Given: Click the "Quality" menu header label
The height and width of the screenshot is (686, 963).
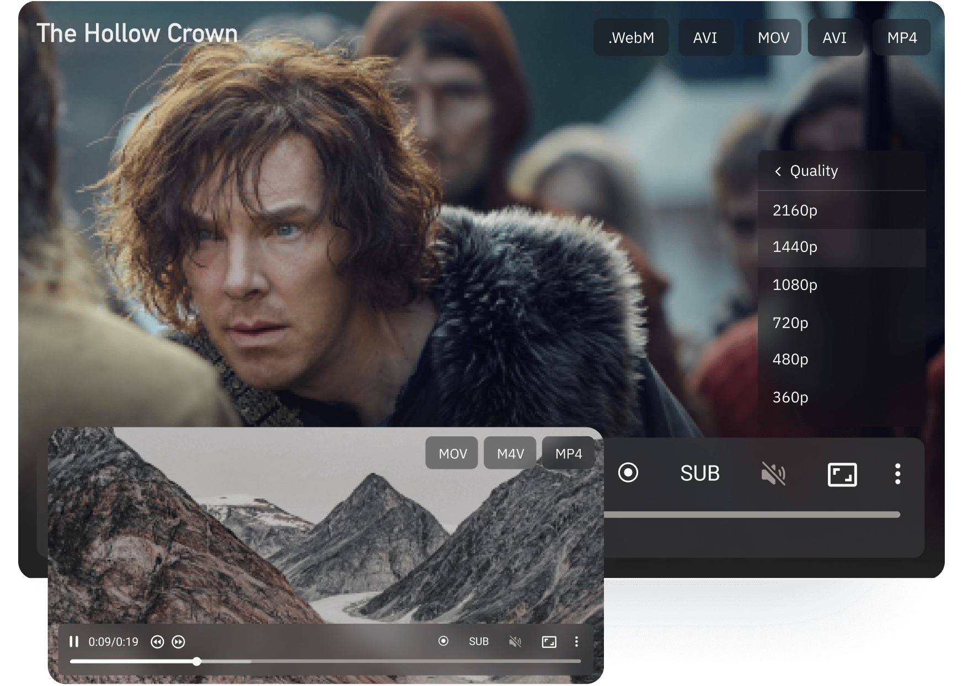Looking at the screenshot, I should [x=814, y=171].
